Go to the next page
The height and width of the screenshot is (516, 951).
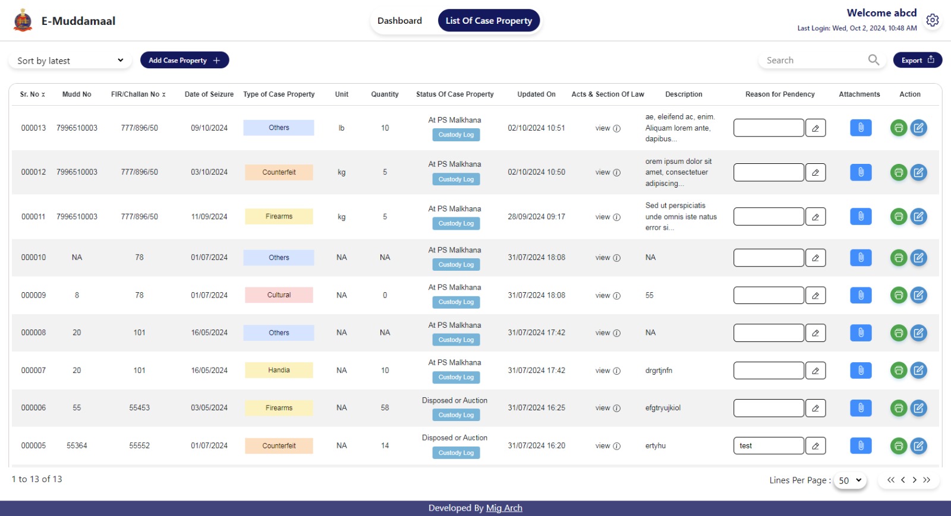point(915,480)
